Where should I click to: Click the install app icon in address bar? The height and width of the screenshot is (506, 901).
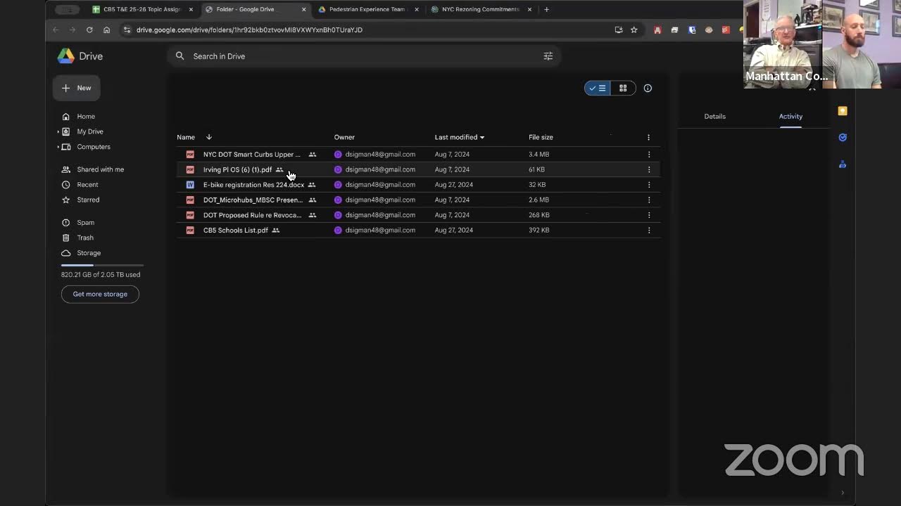click(619, 30)
